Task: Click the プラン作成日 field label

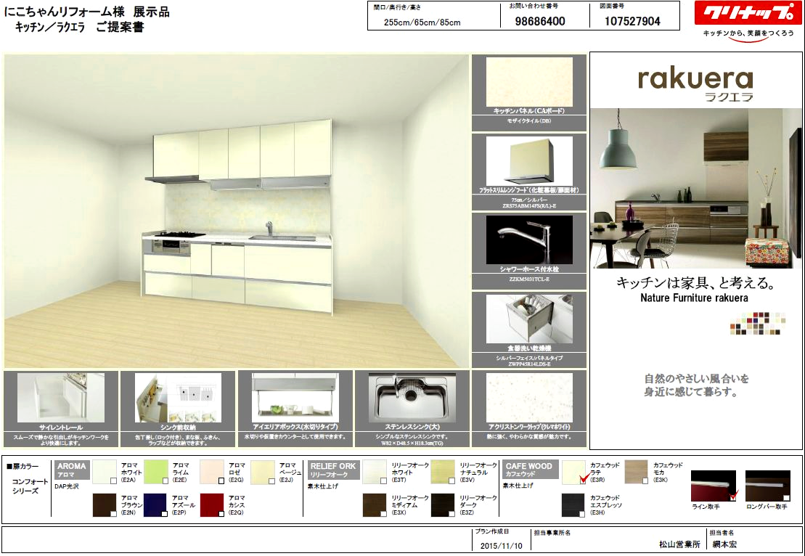Action: point(492,531)
